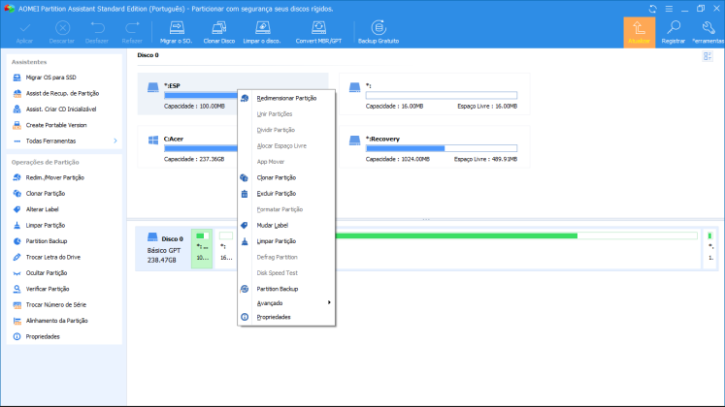Choose Excluir Partição from context menu
This screenshot has height=407, width=725.
286,194
